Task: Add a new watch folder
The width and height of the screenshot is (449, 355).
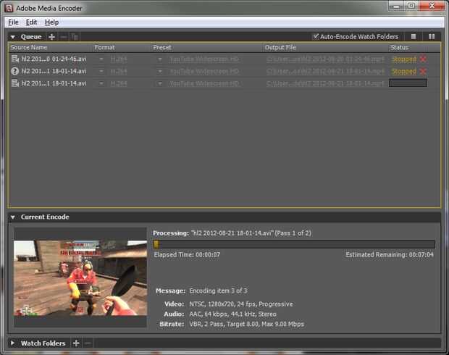Action: (x=76, y=343)
